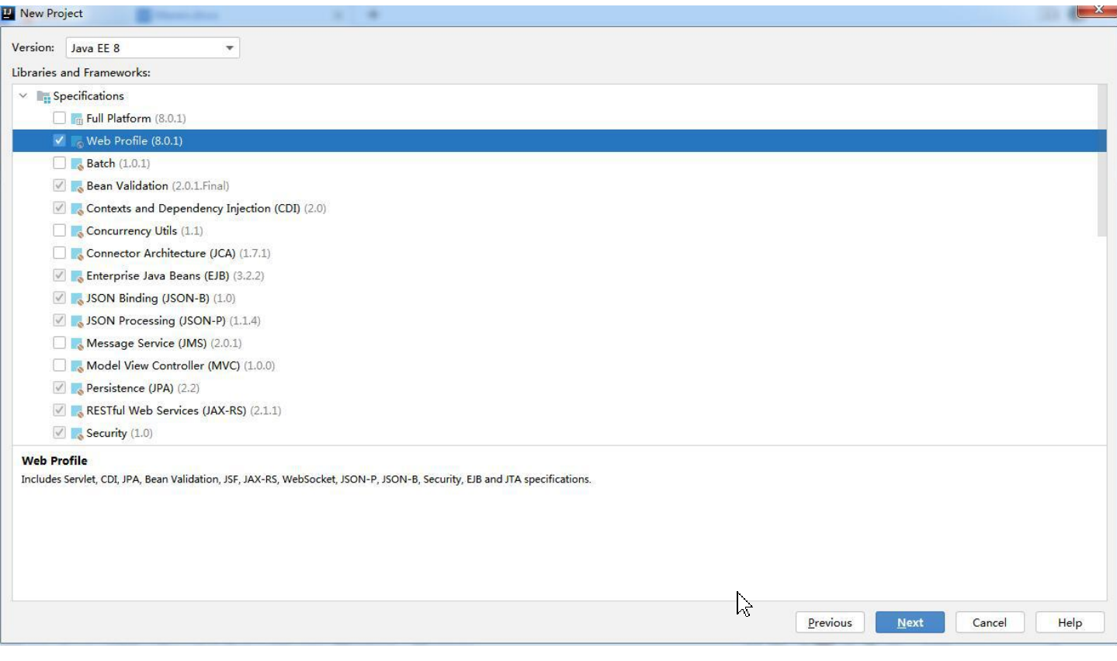The image size is (1117, 661).
Task: Click the IntelliJ logo in title bar
Action: click(9, 13)
